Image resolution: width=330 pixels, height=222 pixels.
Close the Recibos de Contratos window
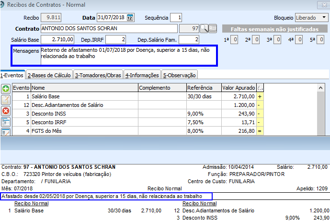point(323,5)
